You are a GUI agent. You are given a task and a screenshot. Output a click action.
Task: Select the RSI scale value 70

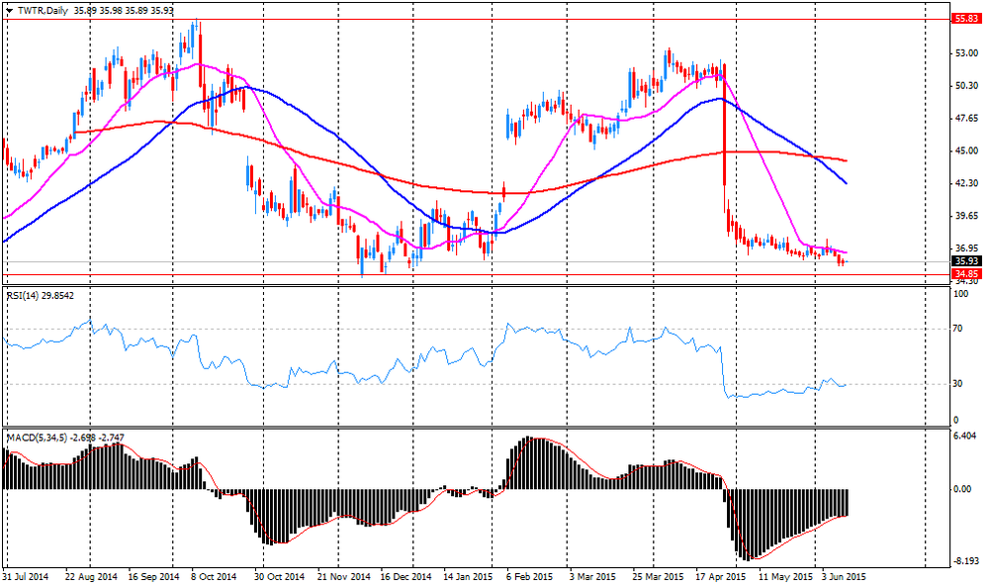[x=957, y=329]
